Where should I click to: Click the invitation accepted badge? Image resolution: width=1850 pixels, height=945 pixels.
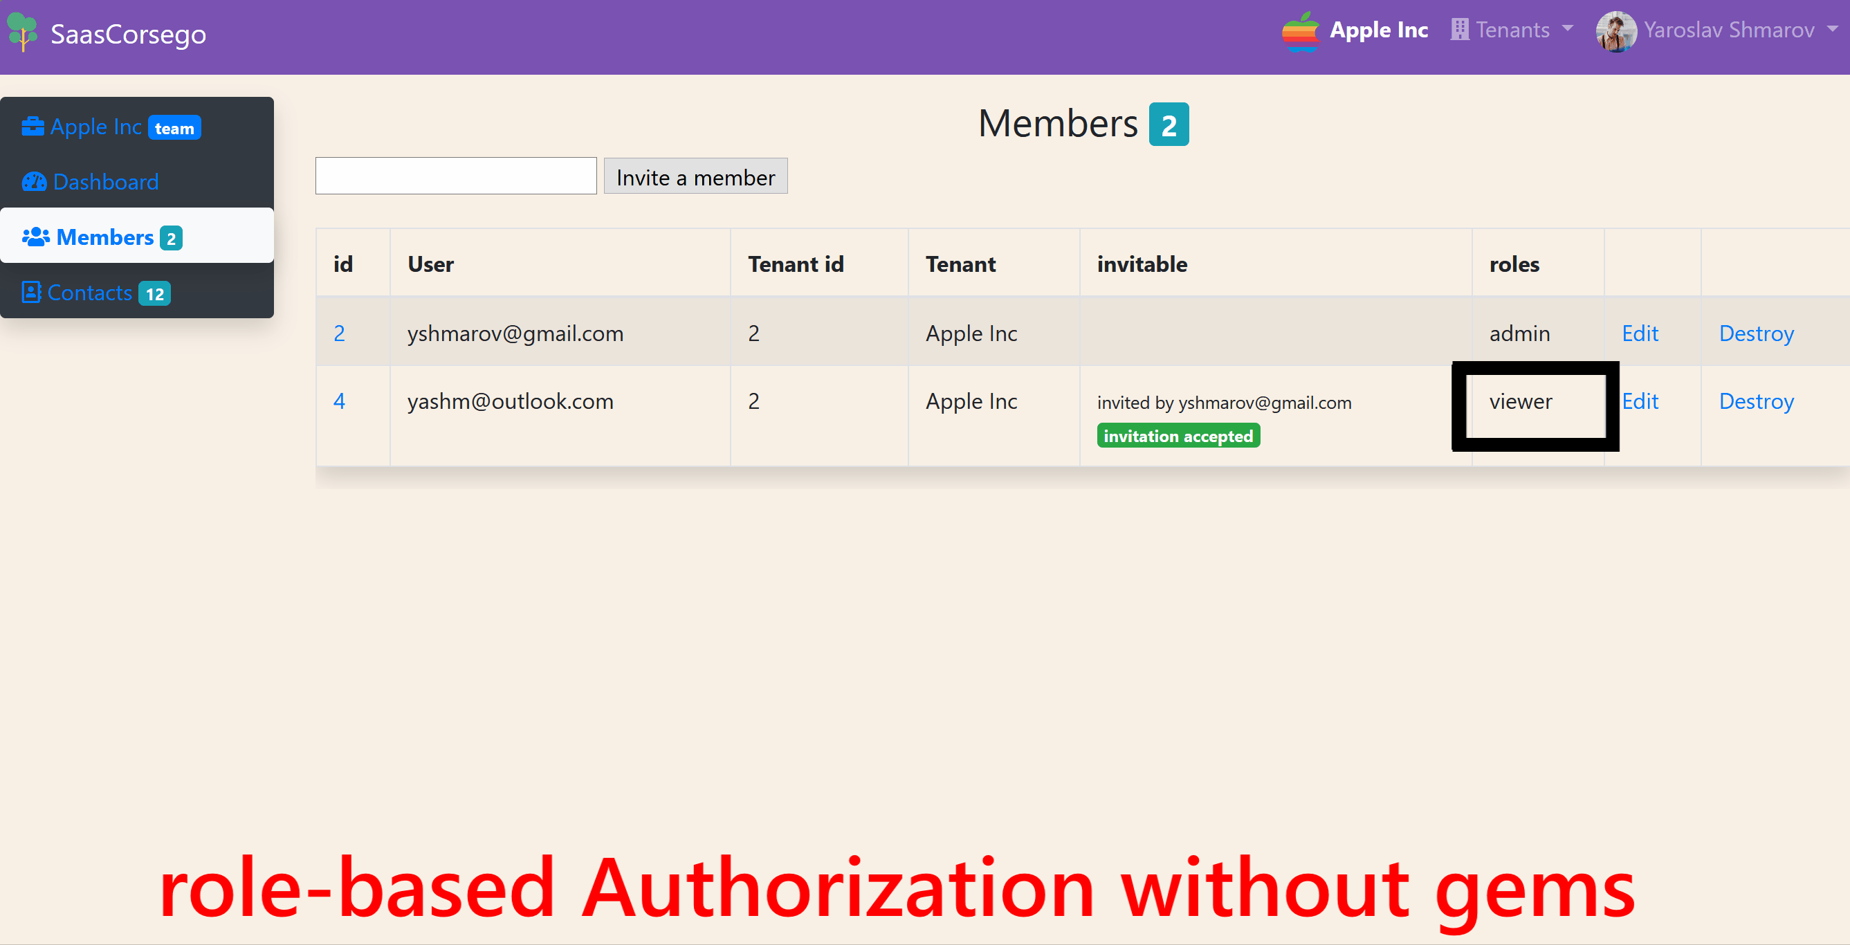[1178, 436]
